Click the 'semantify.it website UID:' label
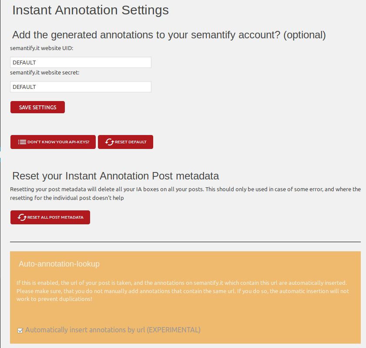366x348 pixels. click(42, 48)
